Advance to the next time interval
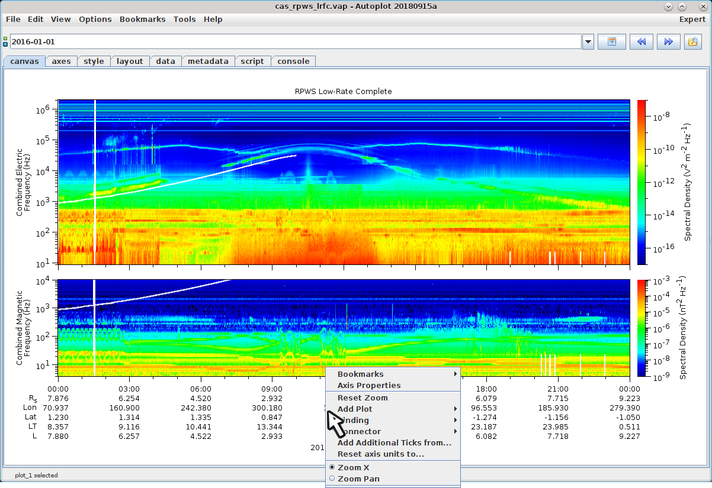This screenshot has height=488, width=712. 668,42
